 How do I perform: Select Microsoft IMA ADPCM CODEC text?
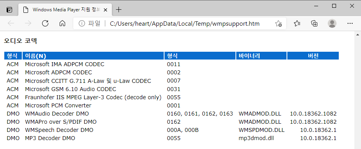[x=64, y=64]
